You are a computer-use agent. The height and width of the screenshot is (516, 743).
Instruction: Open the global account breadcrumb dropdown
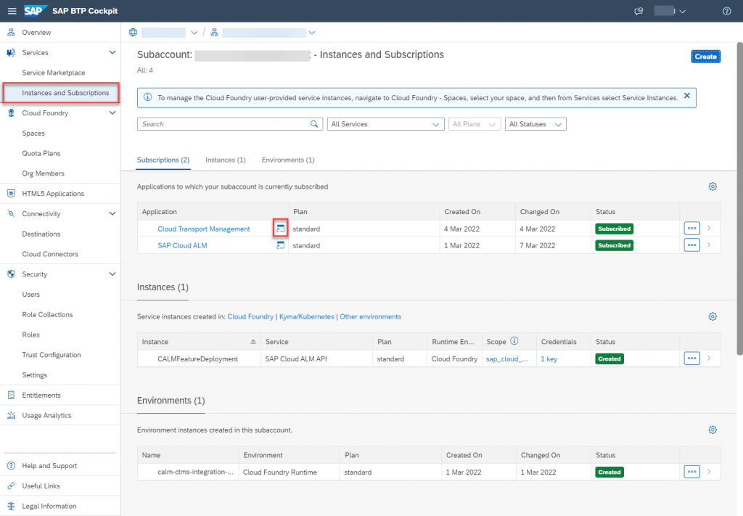tap(194, 33)
